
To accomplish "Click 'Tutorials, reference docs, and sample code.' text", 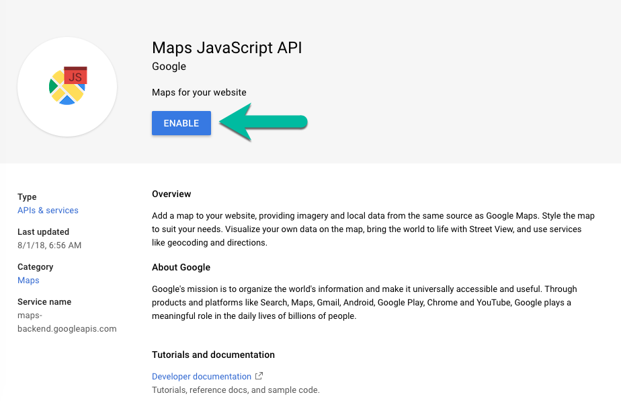I will [x=236, y=390].
